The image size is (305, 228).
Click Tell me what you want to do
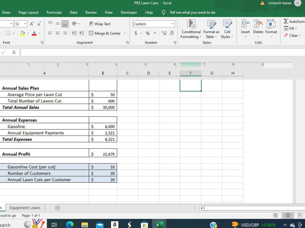pos(192,12)
